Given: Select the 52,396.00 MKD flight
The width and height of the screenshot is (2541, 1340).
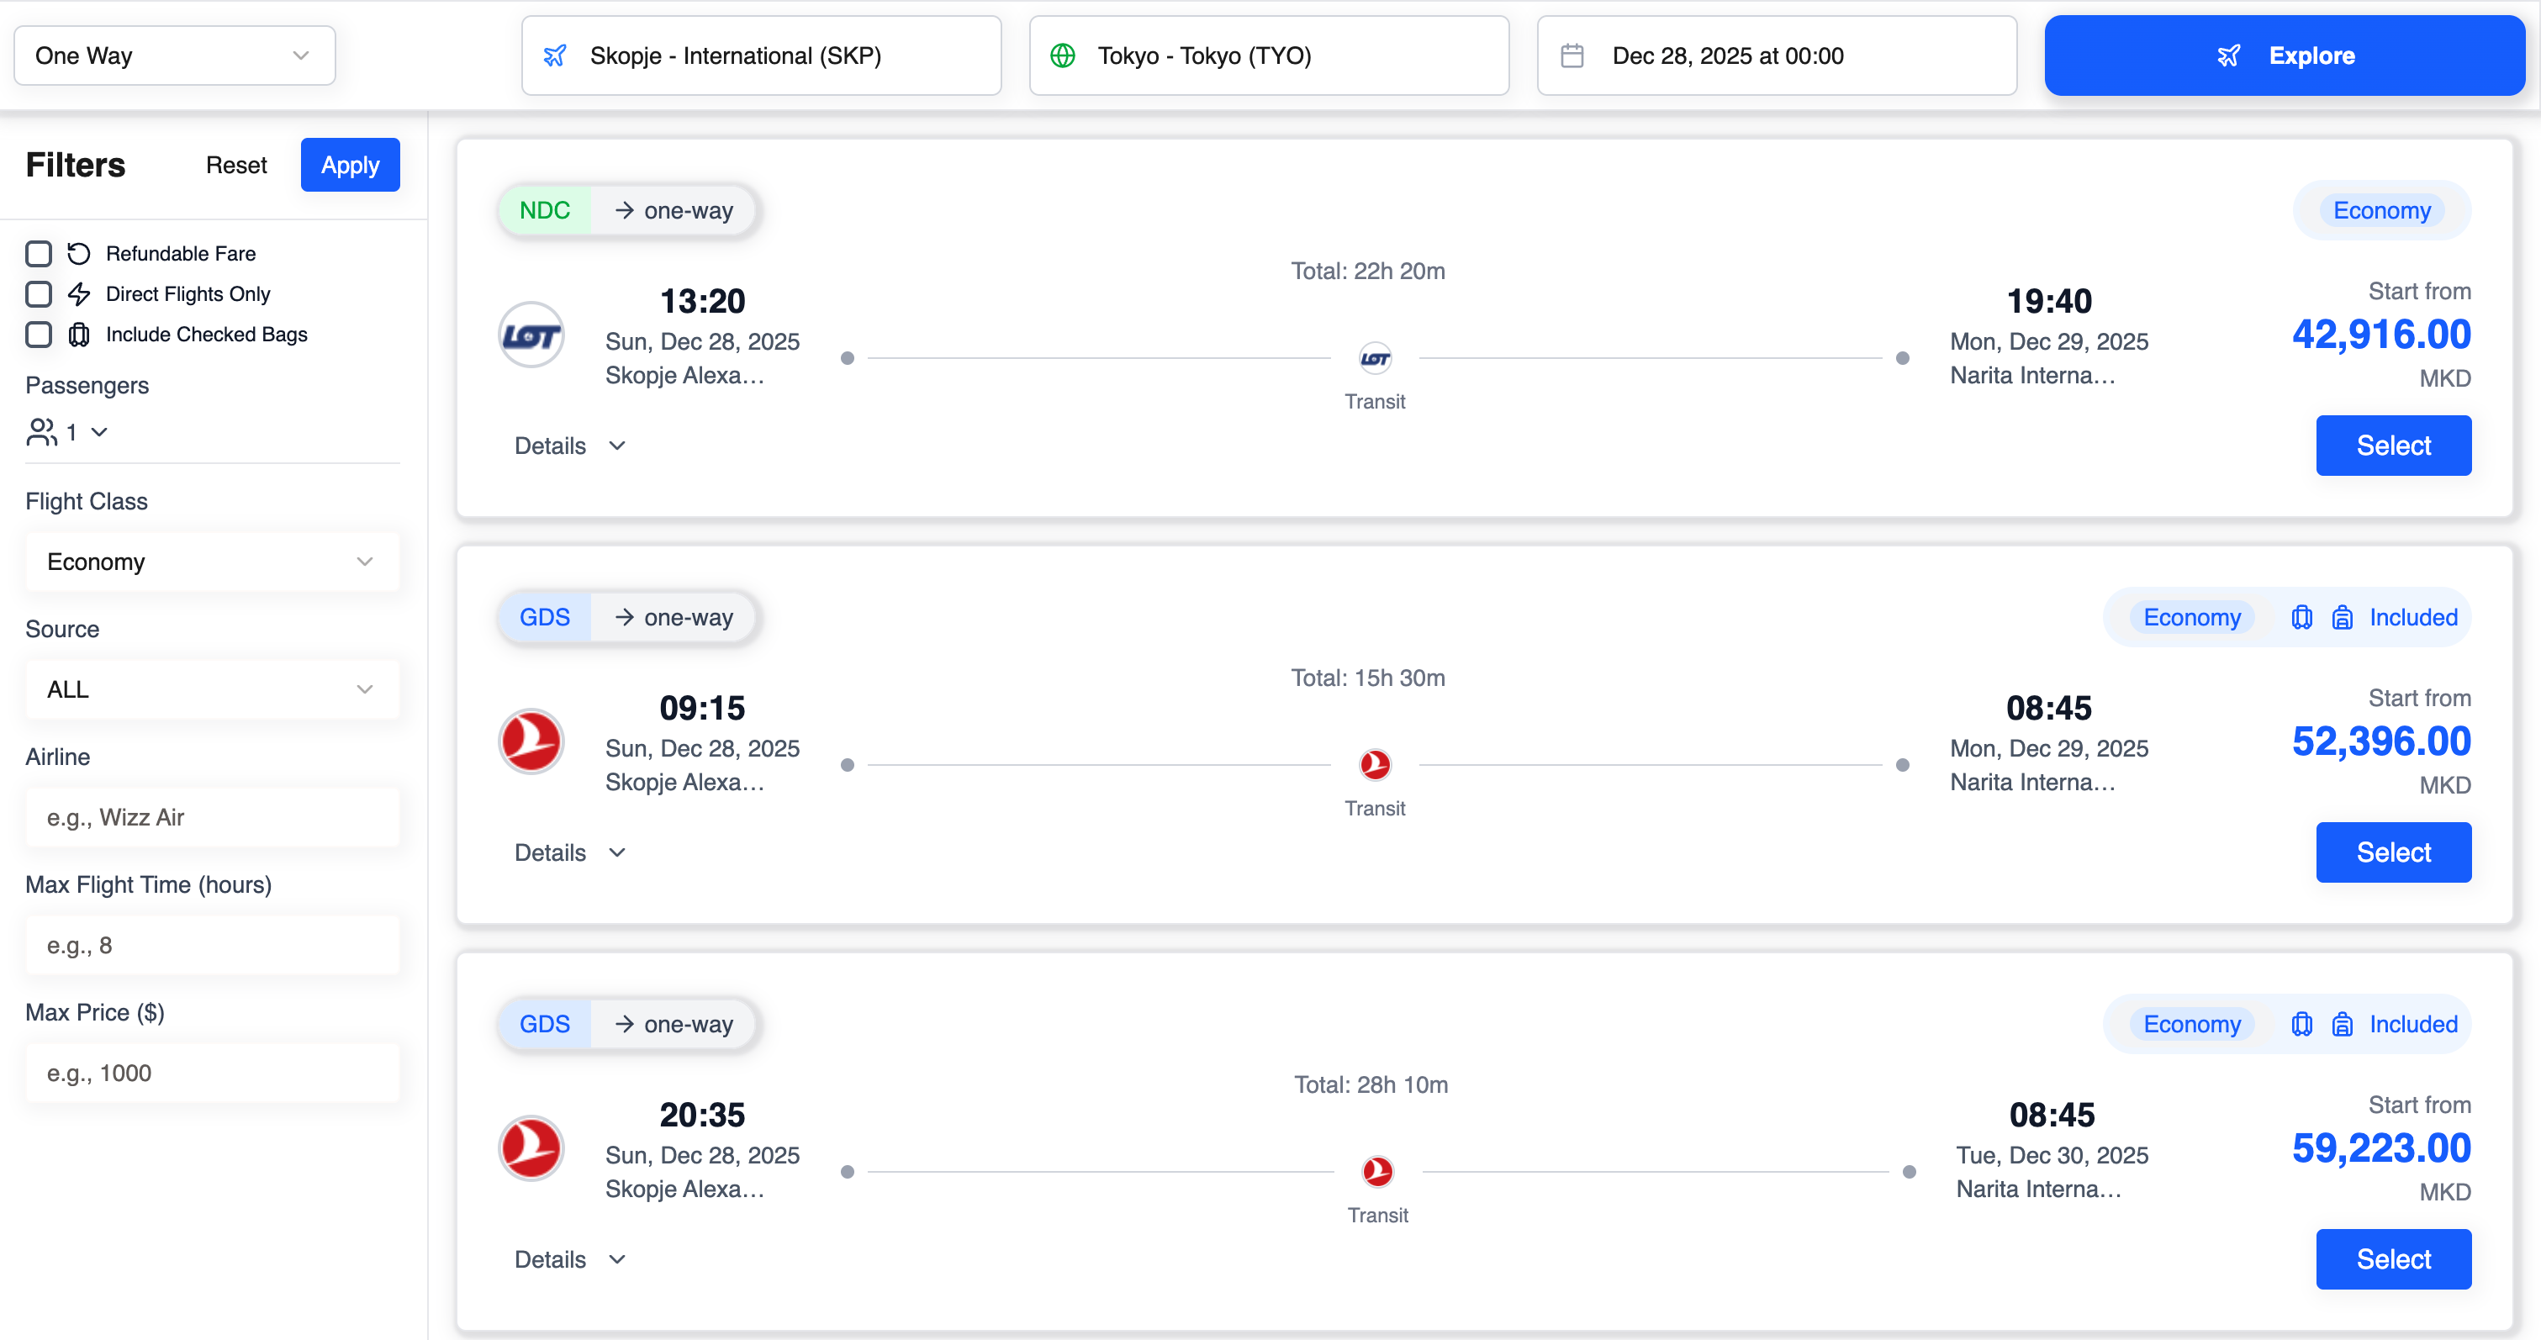Looking at the screenshot, I should click(2393, 853).
